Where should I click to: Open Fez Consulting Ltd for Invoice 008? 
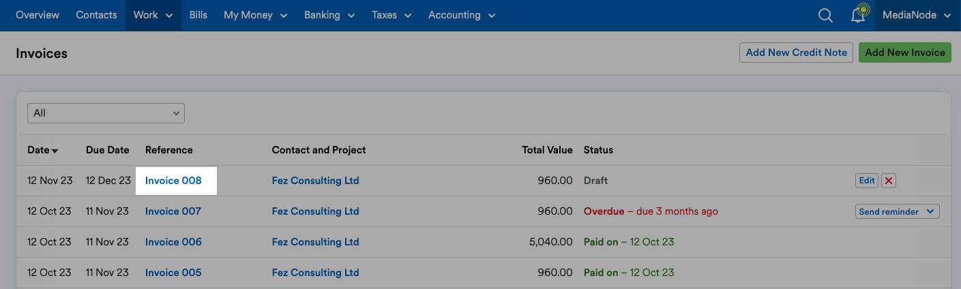point(315,181)
